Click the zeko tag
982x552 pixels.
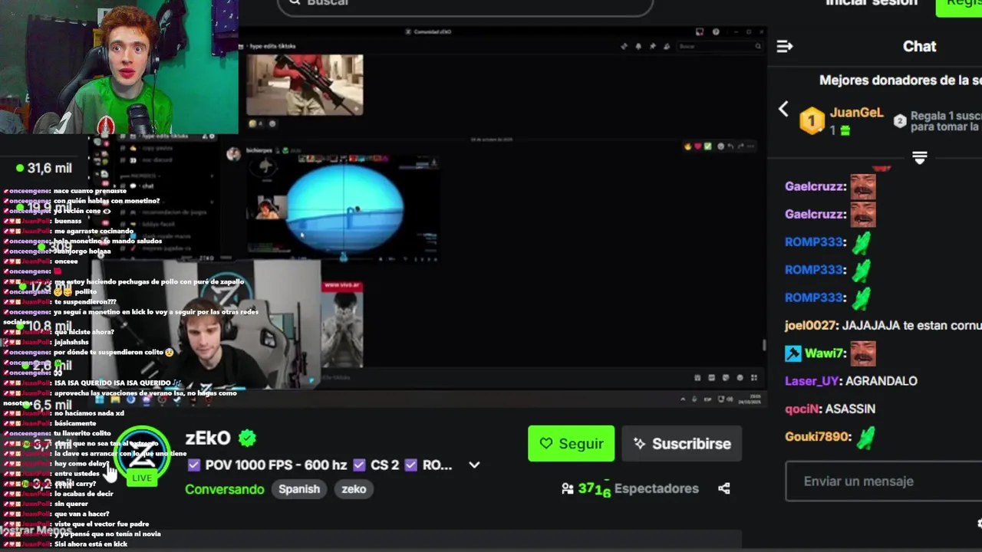click(x=354, y=489)
